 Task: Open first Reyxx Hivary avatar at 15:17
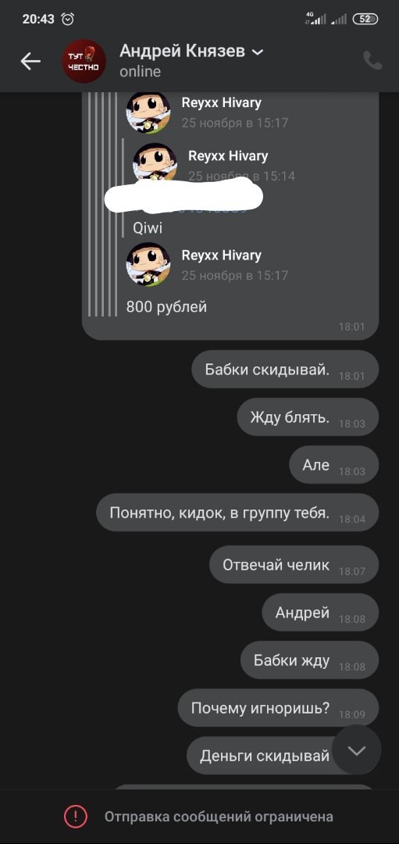click(x=148, y=112)
